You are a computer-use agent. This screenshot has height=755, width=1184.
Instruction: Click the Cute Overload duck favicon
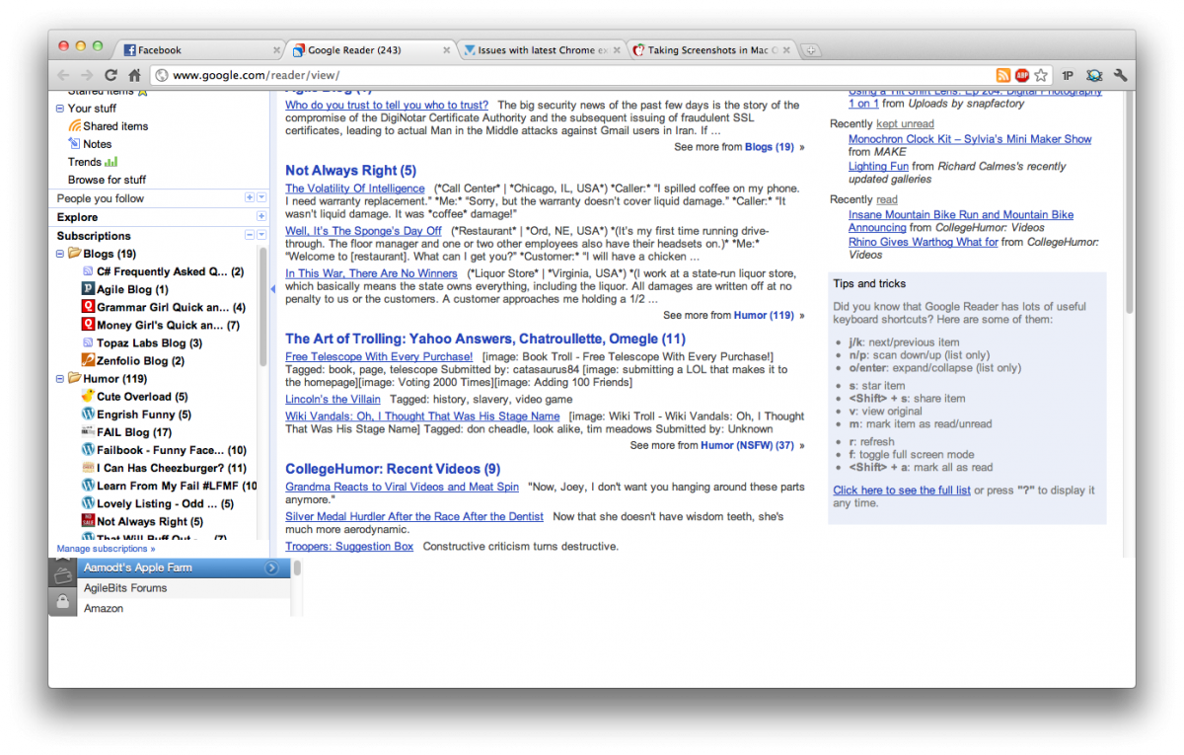click(88, 396)
